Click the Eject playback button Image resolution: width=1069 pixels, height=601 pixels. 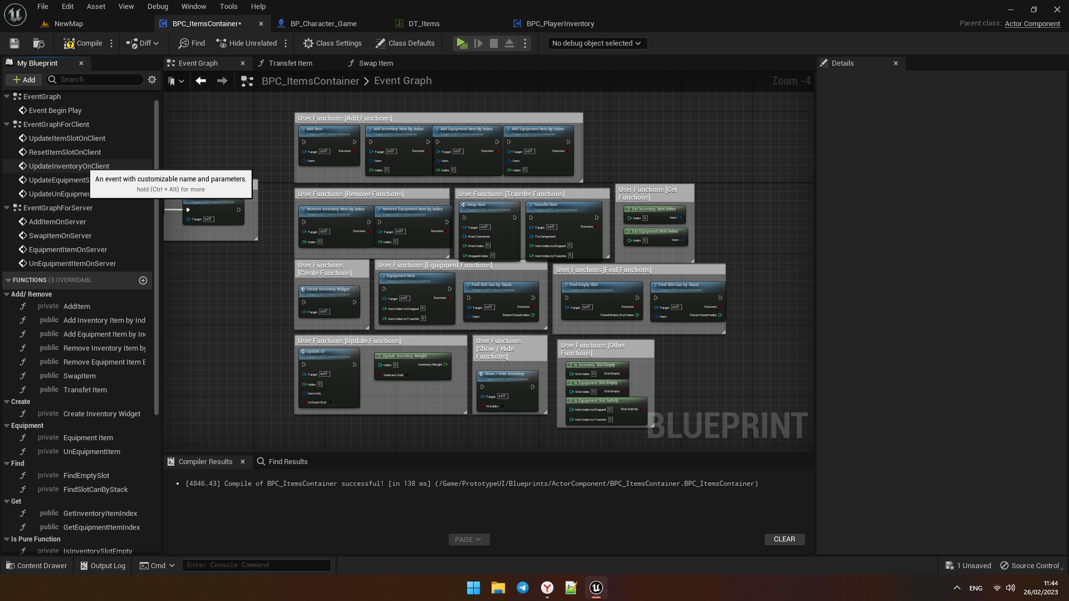pos(509,43)
